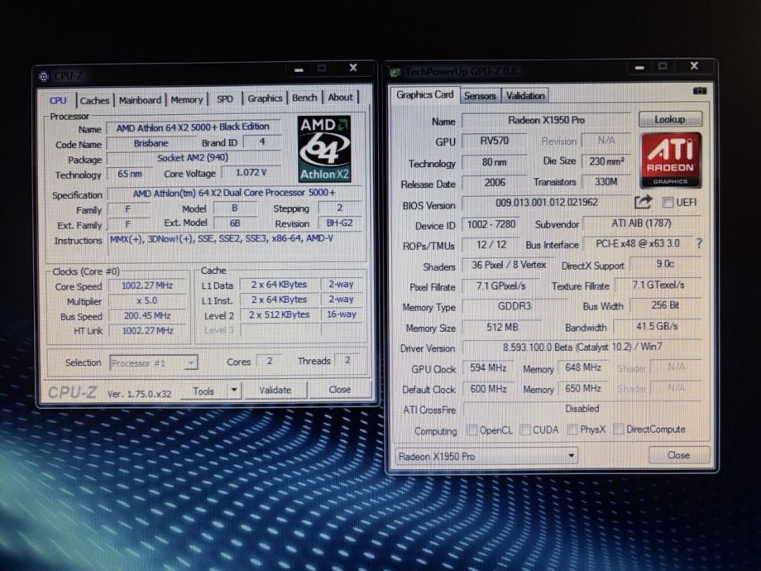Click the GPU-Z screenshot camera icon
This screenshot has width=761, height=571.
[x=699, y=91]
